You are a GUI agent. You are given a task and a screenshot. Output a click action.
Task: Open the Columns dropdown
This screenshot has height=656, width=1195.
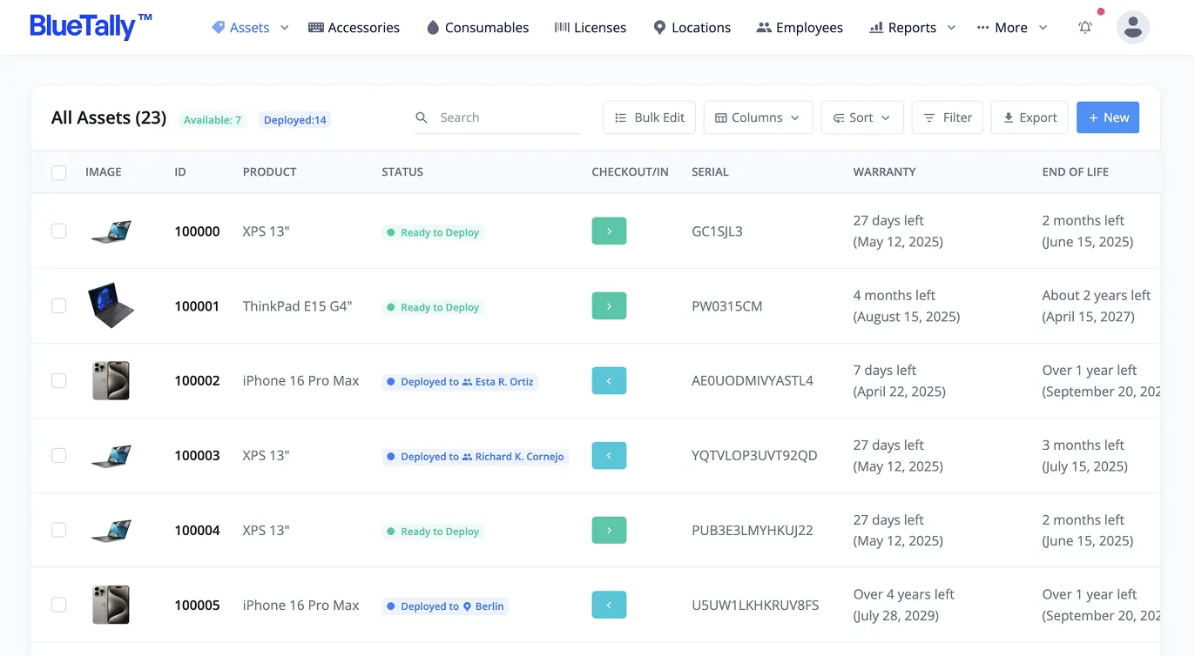(758, 117)
